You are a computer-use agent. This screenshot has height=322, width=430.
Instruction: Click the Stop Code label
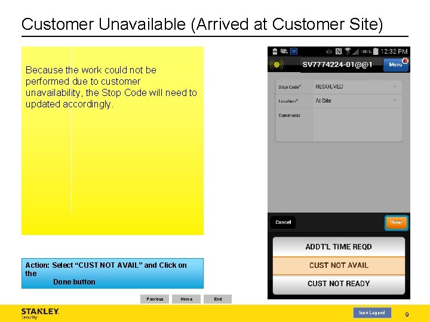click(x=290, y=87)
